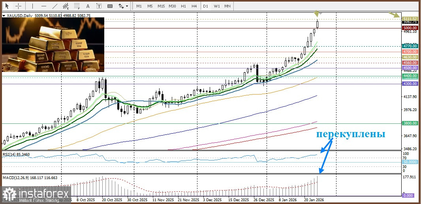Select the M15 timeframe
The width and height of the screenshot is (421, 204).
click(x=161, y=6)
